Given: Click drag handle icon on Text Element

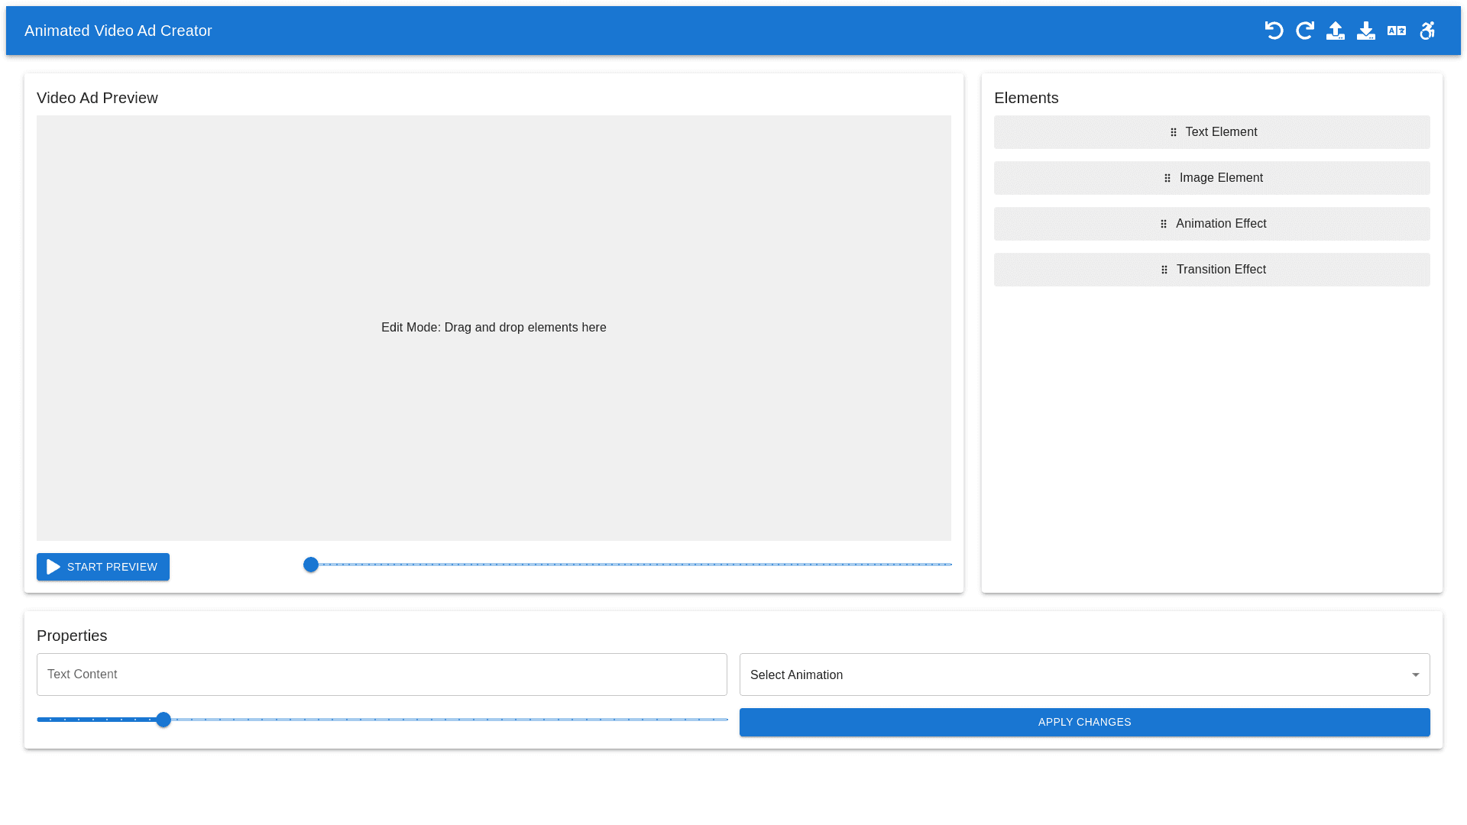Looking at the screenshot, I should point(1174,132).
